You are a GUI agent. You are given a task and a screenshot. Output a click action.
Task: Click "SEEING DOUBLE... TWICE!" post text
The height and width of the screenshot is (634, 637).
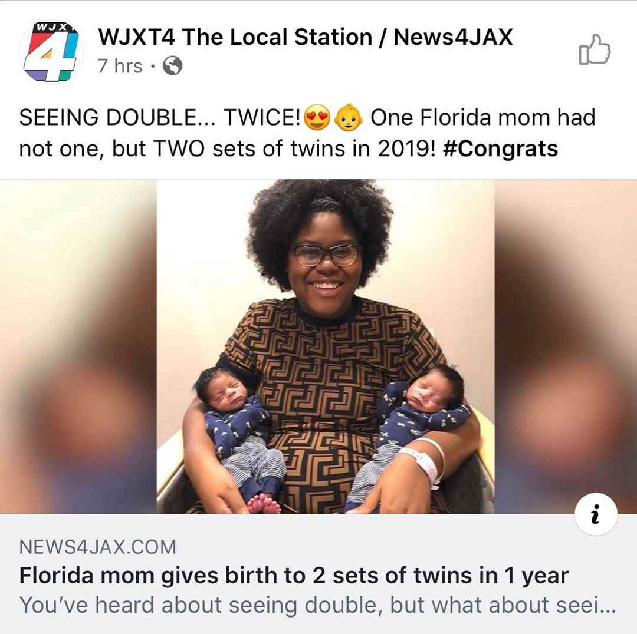[160, 118]
